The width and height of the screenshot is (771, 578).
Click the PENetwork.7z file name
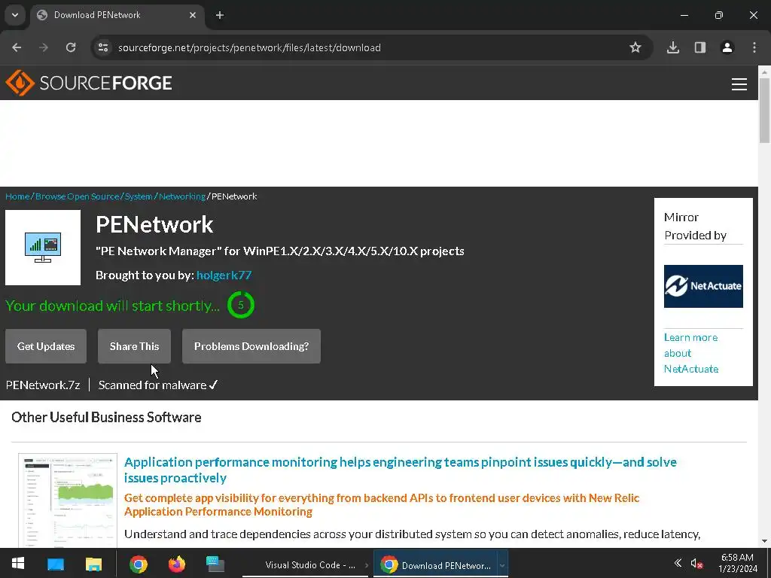(x=43, y=385)
